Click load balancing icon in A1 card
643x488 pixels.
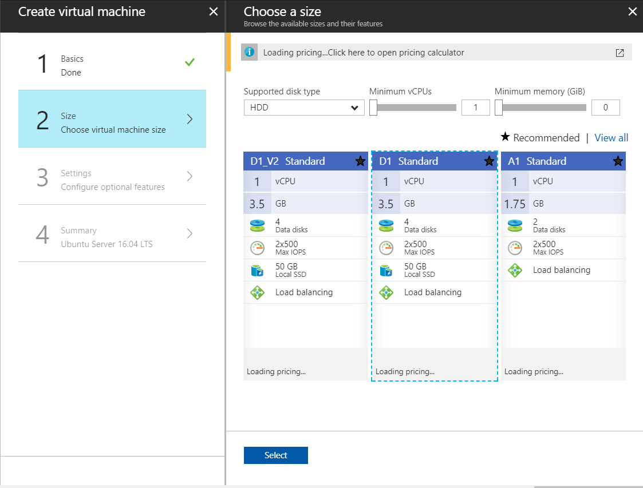click(x=515, y=270)
